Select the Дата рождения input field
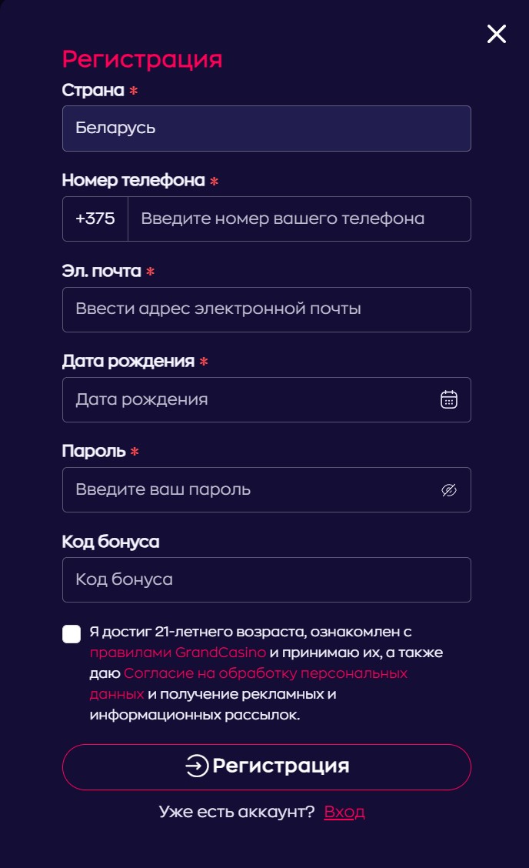The image size is (529, 868). 246,399
